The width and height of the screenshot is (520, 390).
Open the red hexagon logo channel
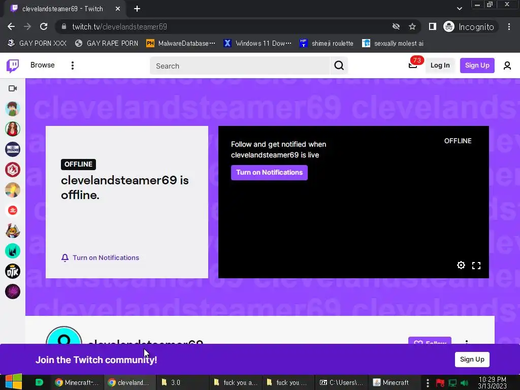pos(13,170)
